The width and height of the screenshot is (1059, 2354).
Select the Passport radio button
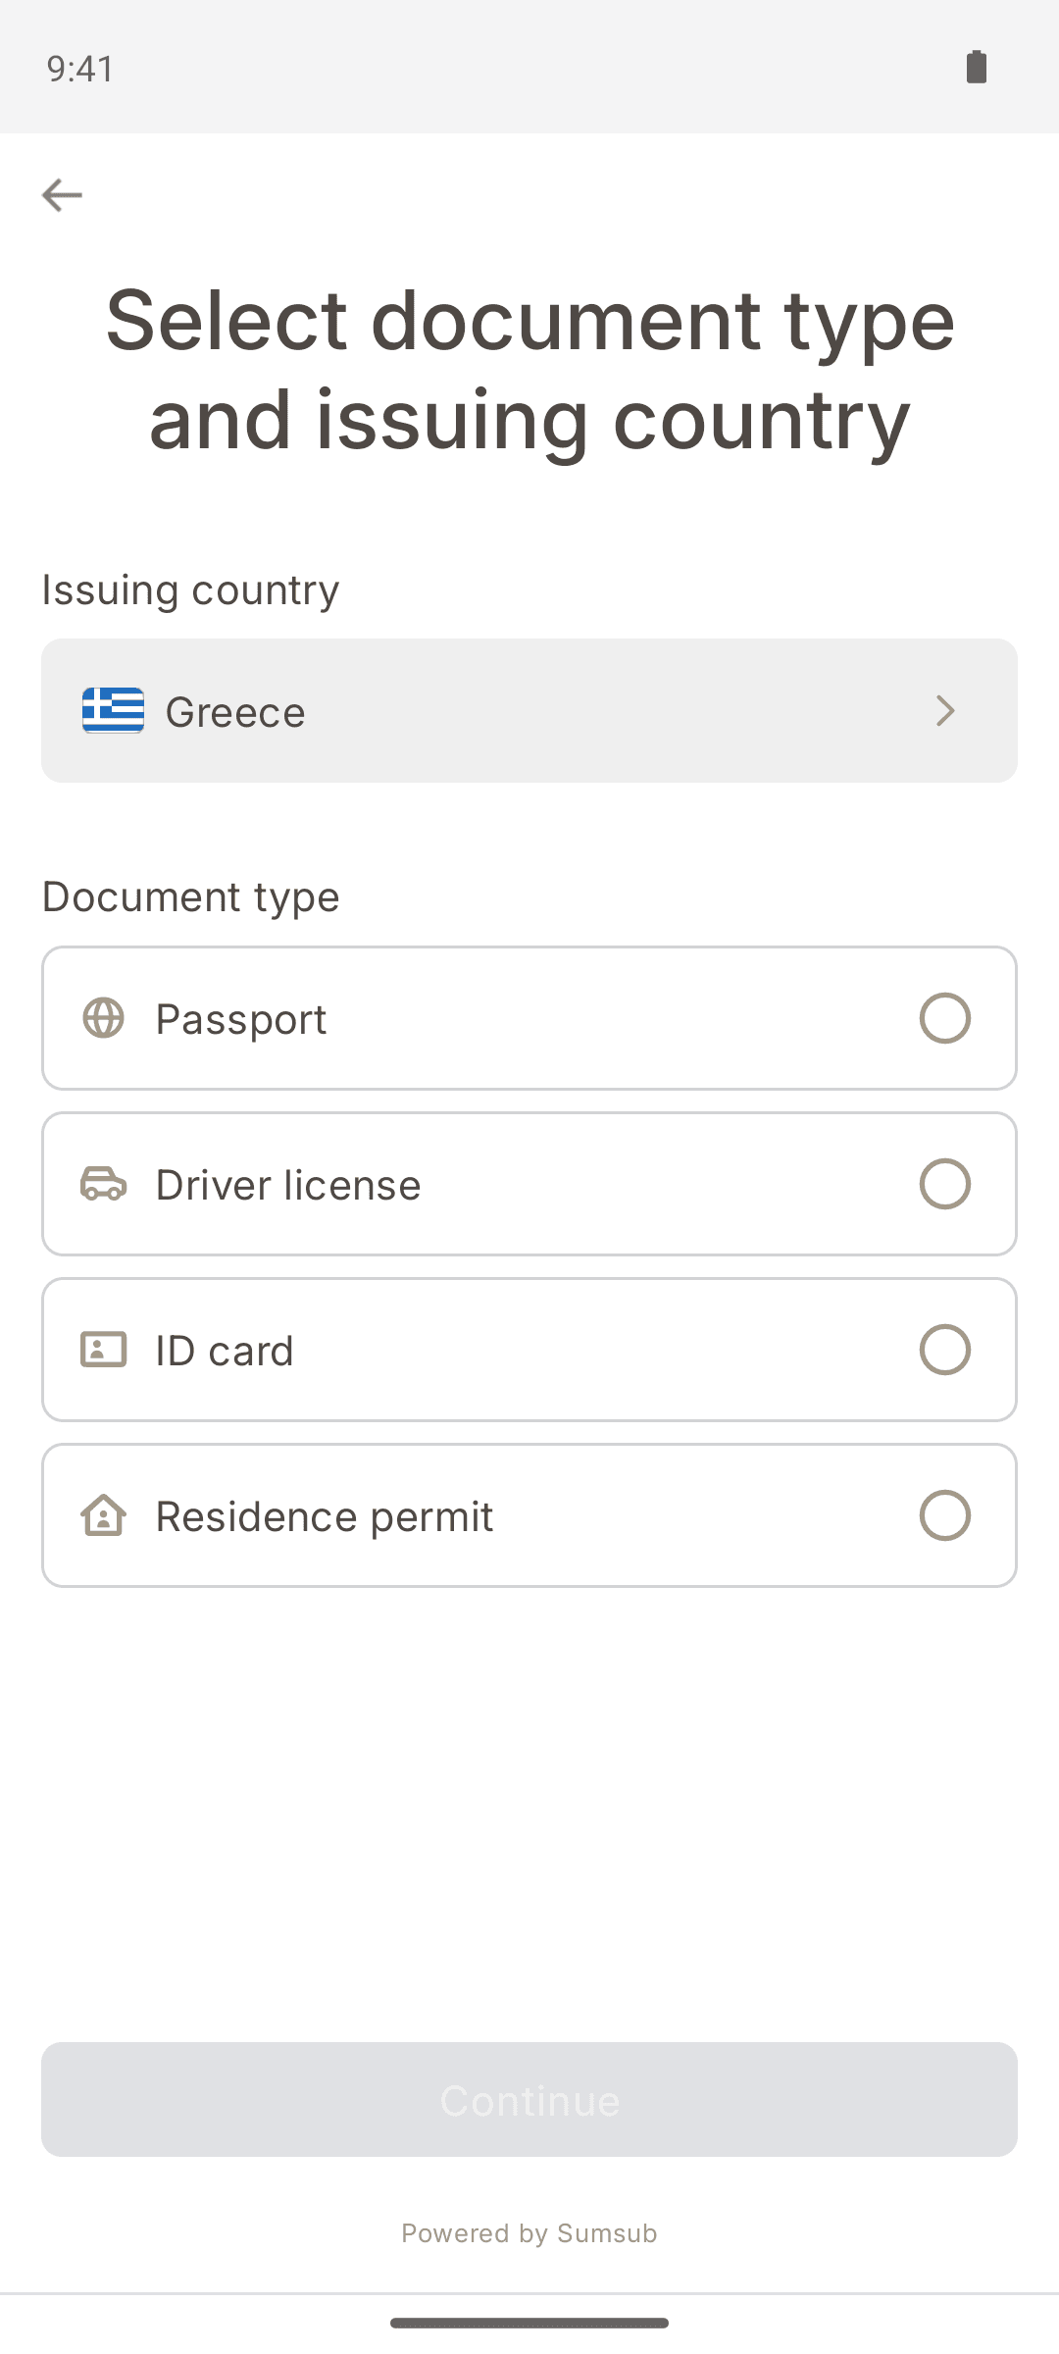coord(945,1018)
